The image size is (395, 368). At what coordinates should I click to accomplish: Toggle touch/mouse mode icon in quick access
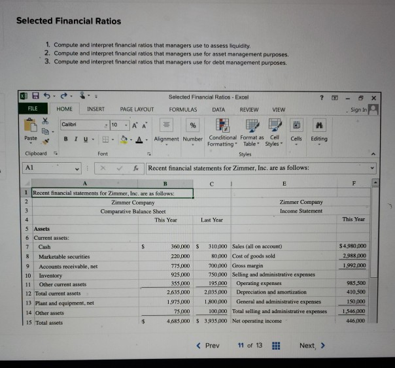(82, 95)
